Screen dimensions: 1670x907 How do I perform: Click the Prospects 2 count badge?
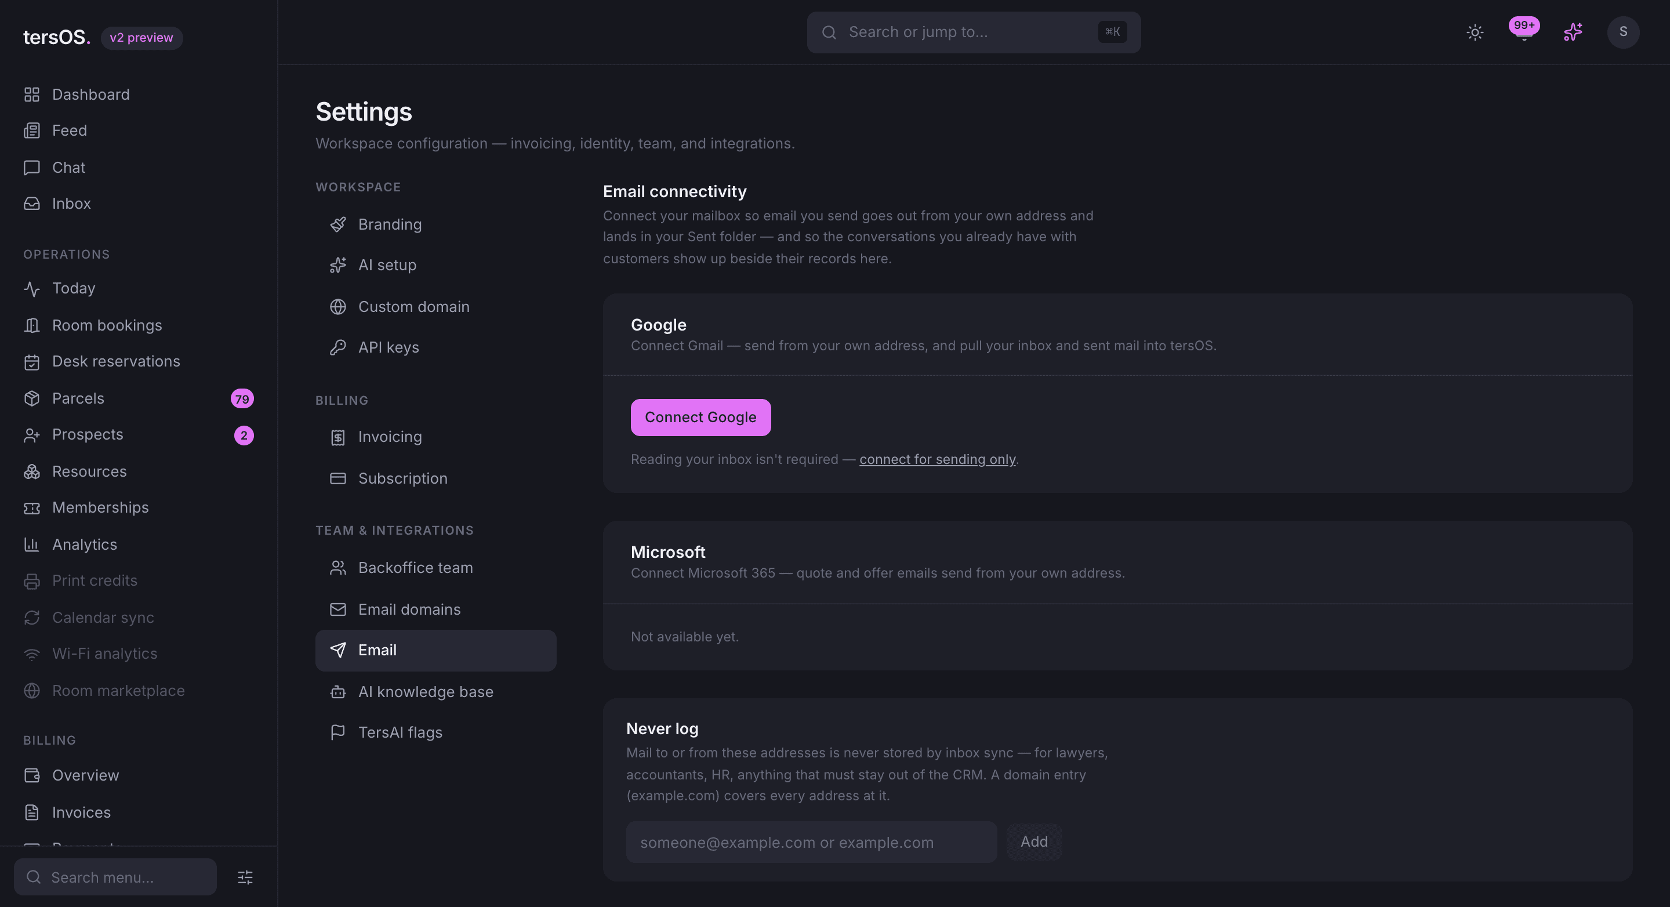[x=244, y=435]
